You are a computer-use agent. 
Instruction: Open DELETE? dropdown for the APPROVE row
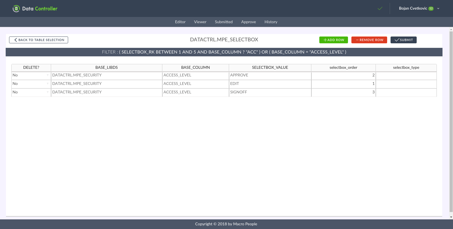click(x=47, y=75)
